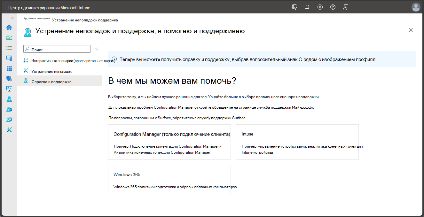Click Устранение неполадок и поддержка breadcrumb
424x217 pixels.
click(x=85, y=20)
